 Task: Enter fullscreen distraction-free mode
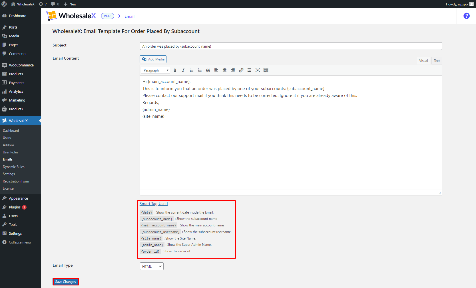(x=258, y=70)
